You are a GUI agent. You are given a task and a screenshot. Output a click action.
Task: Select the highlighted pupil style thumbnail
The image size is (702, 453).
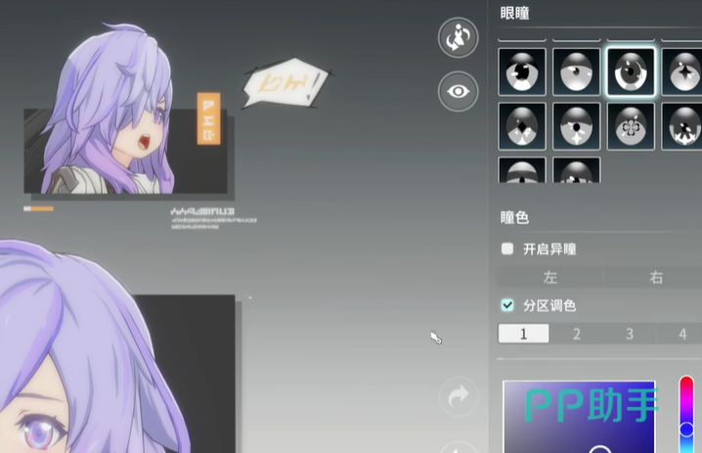point(630,71)
